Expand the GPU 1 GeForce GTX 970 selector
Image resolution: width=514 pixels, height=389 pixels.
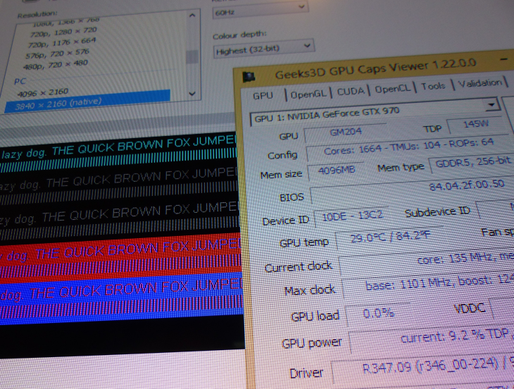pyautogui.click(x=491, y=105)
